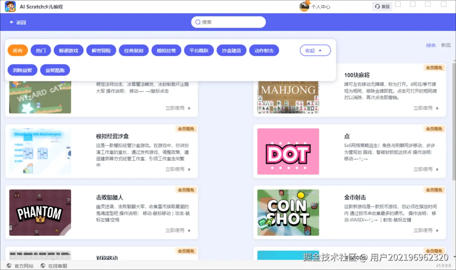Focus the 搜索 search field
Screen dimensions: 456x270
click(229, 22)
